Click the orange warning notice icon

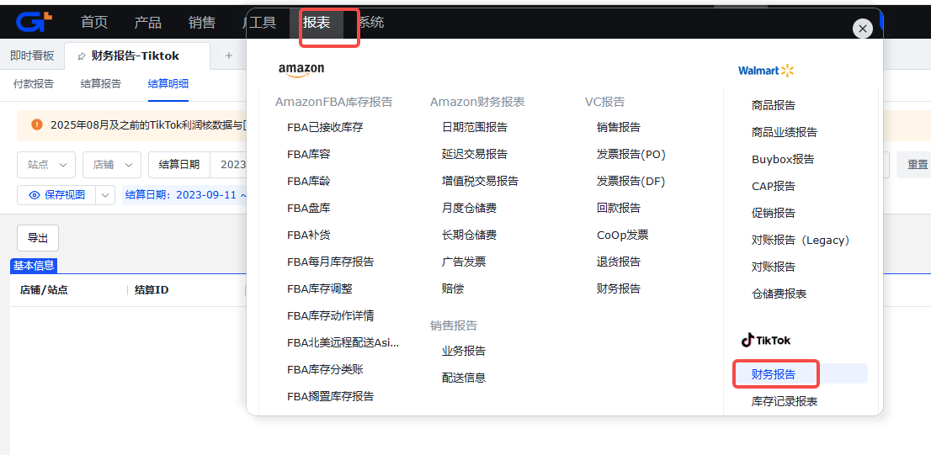pos(37,124)
